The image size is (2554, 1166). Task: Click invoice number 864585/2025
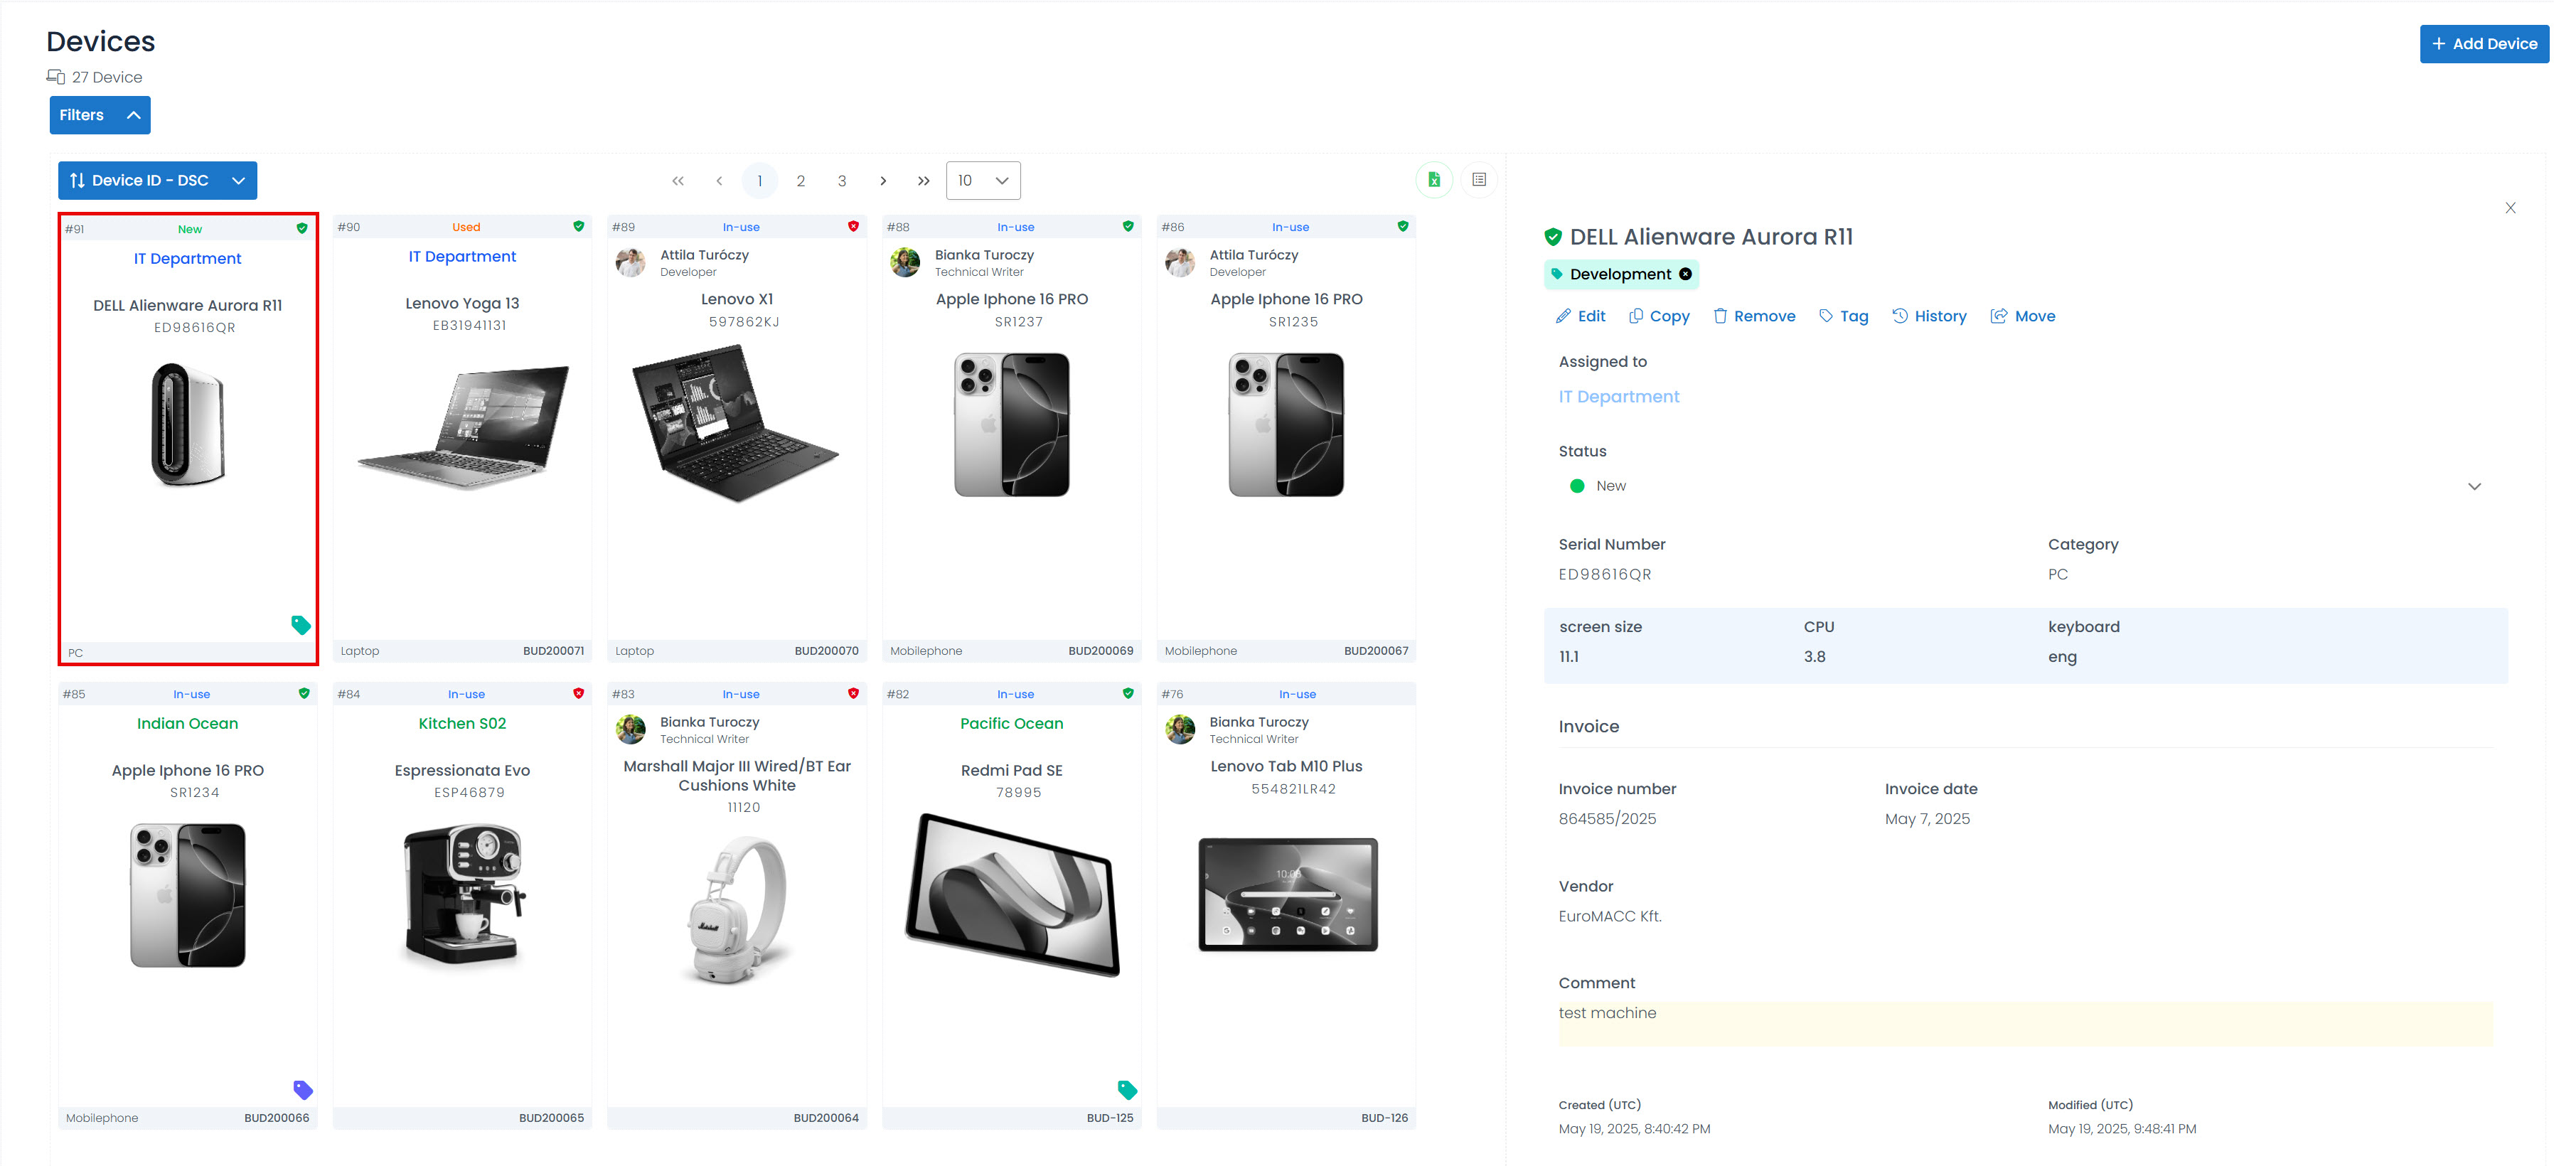1607,819
